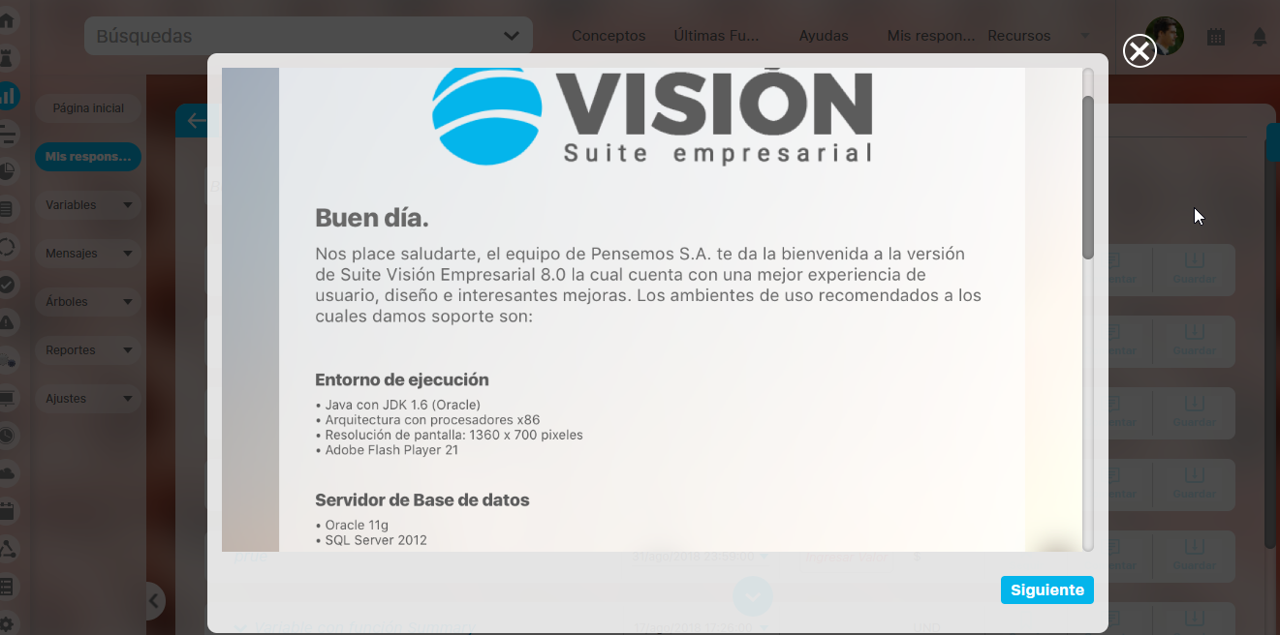Click the bar chart icon in the sidebar
Screen dimensions: 1280x635
coord(8,95)
